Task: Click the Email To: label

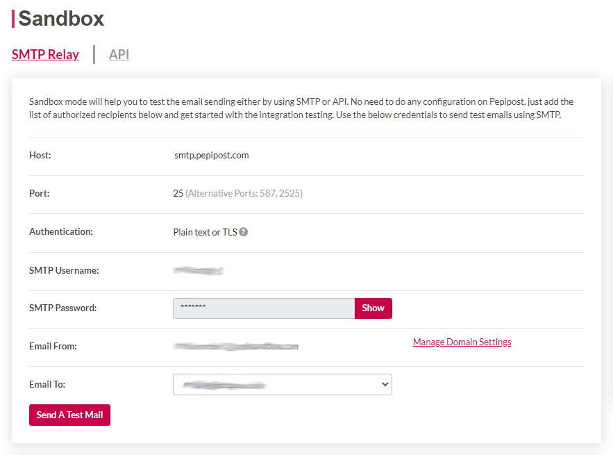Action: [x=47, y=384]
